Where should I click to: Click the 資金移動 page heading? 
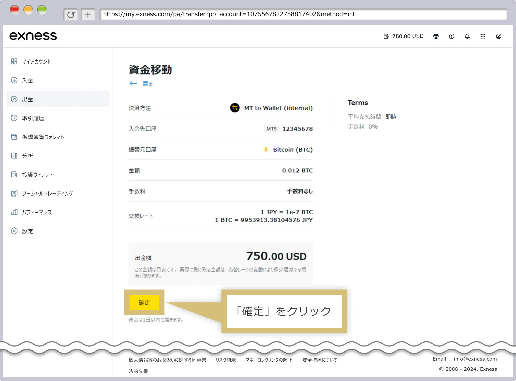[150, 70]
